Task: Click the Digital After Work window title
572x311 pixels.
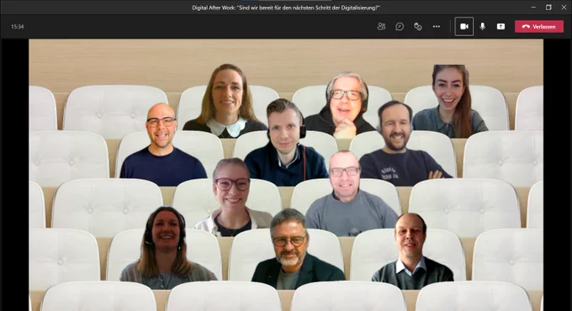Action: coord(286,8)
